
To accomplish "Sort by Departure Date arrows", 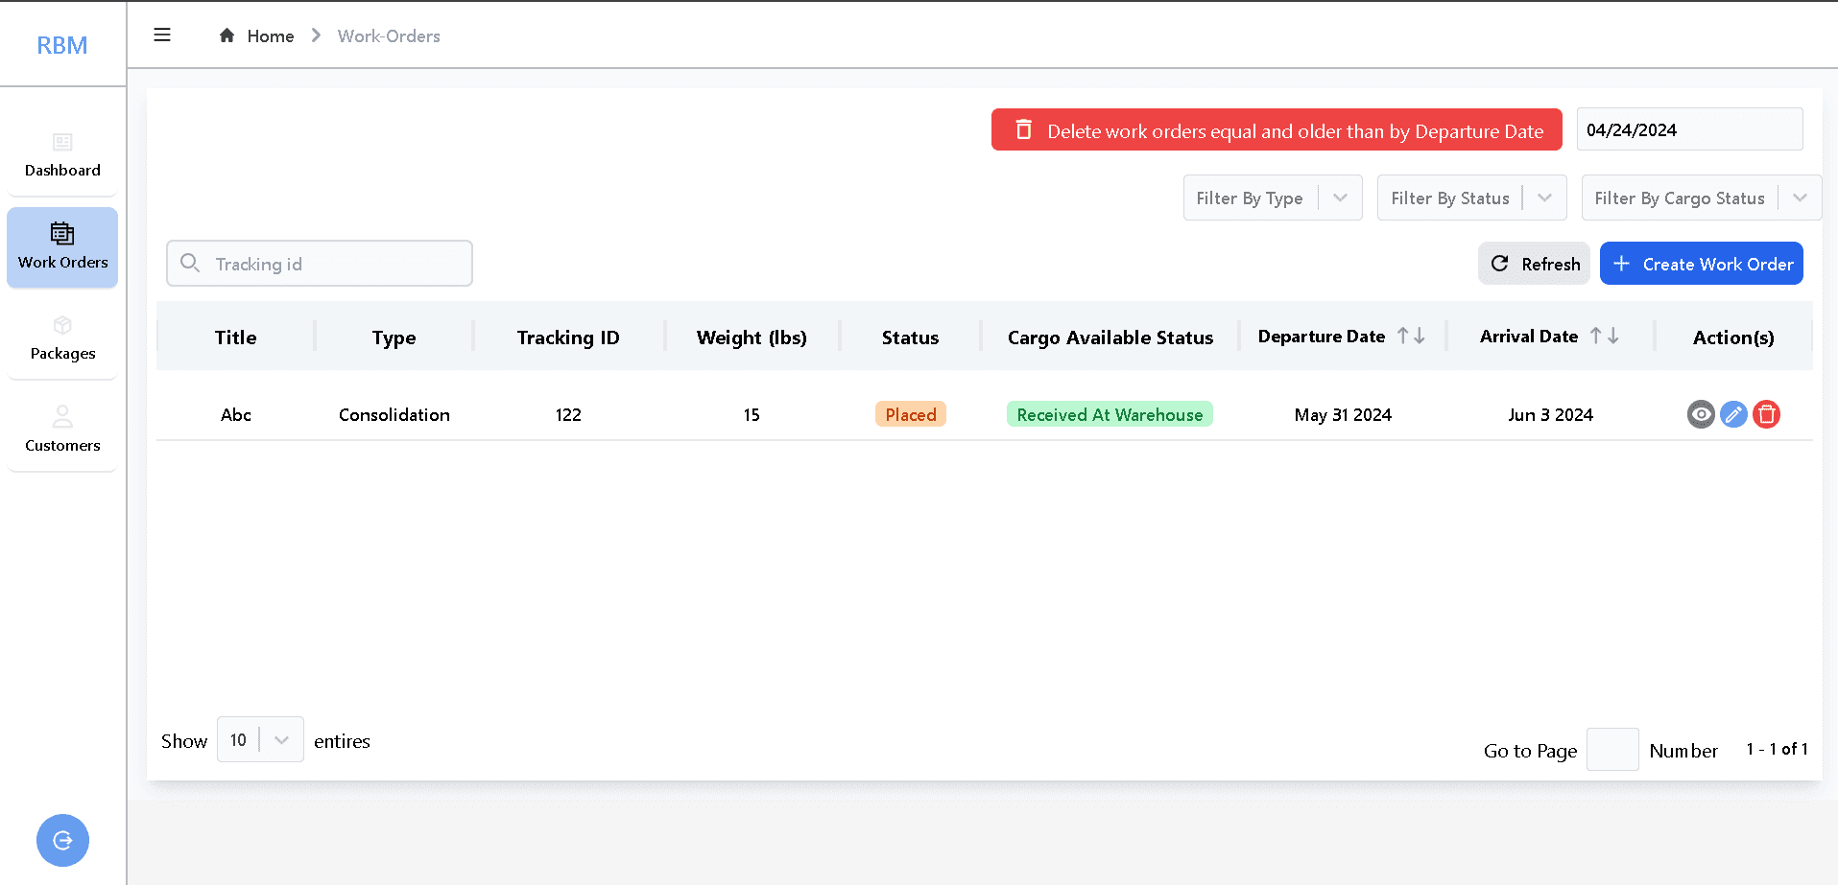I will pos(1411,336).
